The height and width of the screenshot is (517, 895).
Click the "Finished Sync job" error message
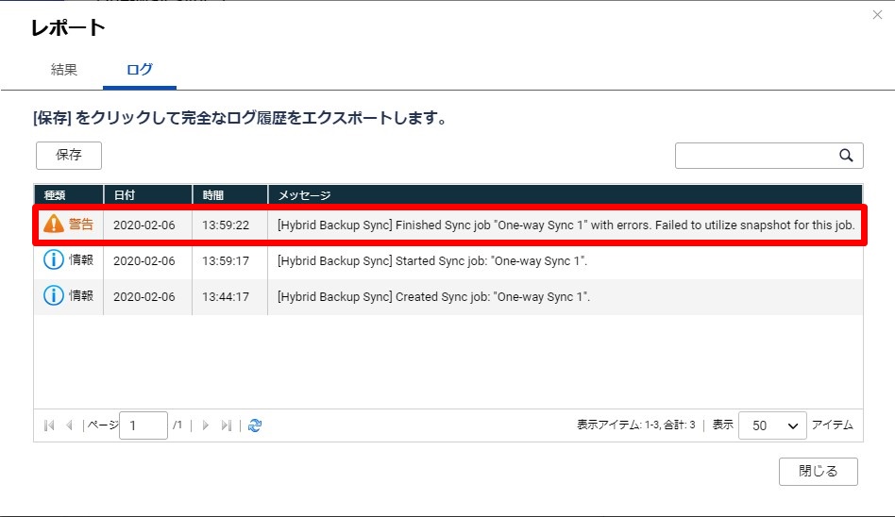(566, 225)
